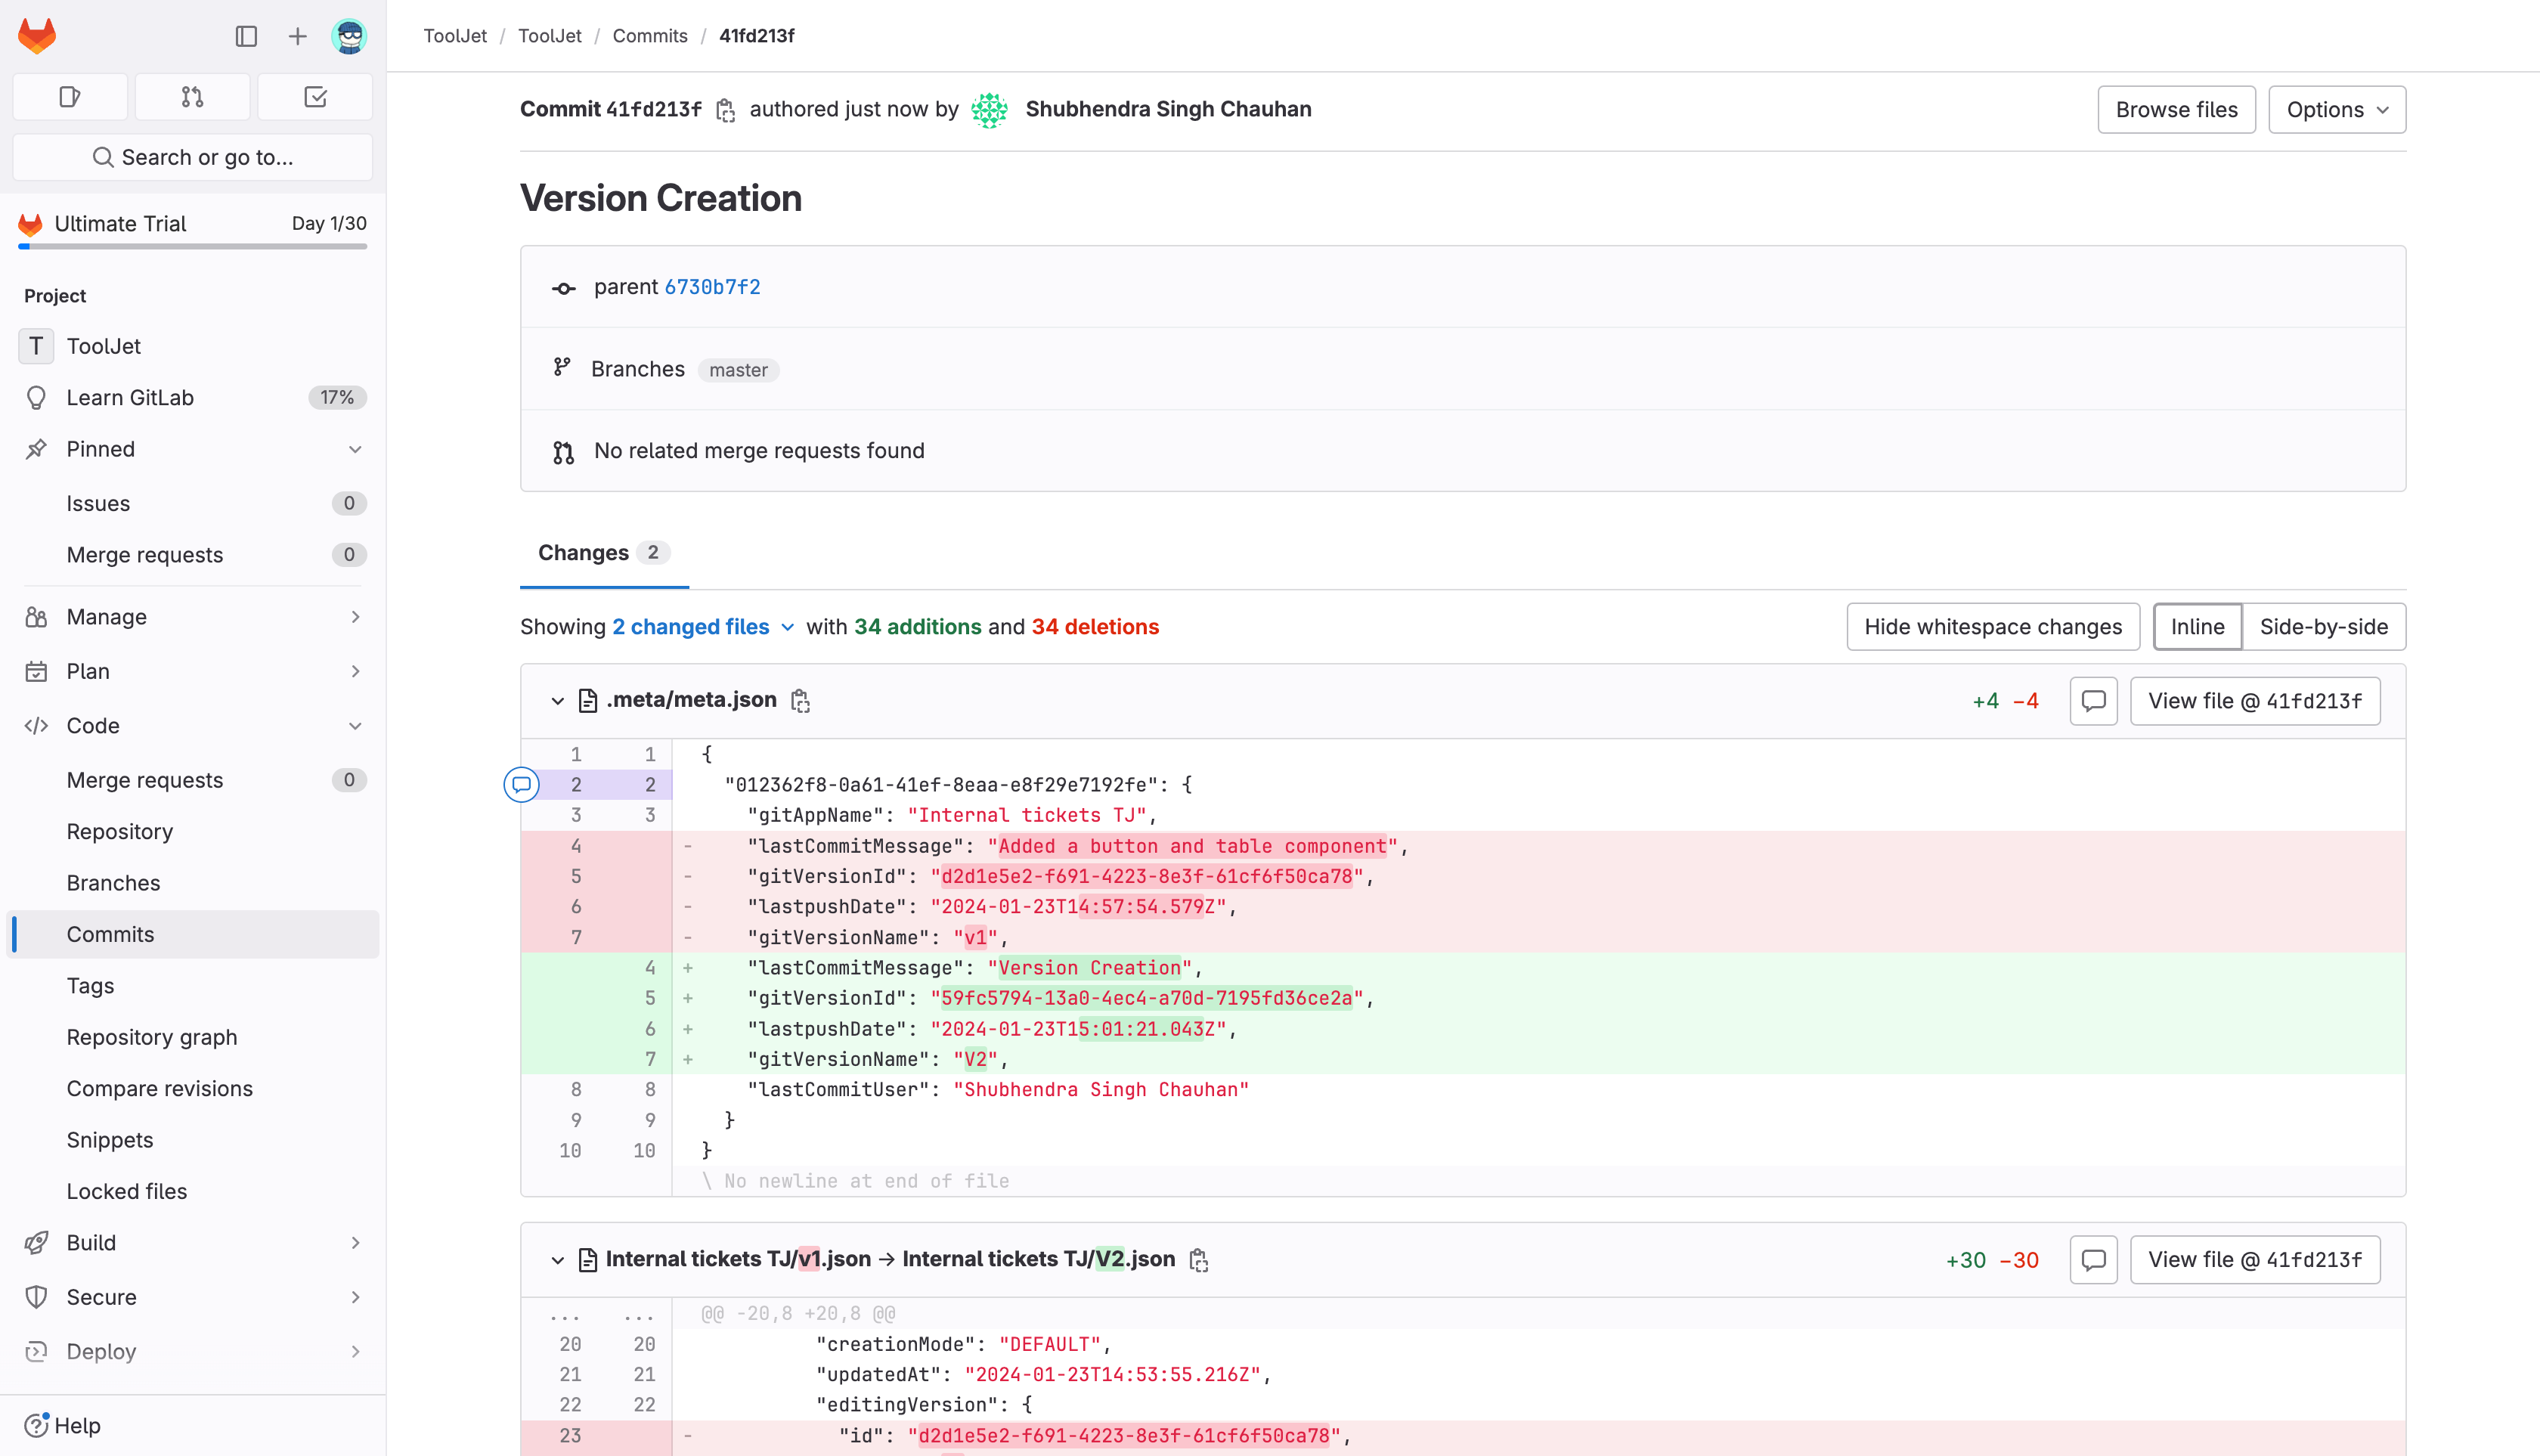Open the to-do list icon
Screen dimensions: 2540x1456
[315, 97]
